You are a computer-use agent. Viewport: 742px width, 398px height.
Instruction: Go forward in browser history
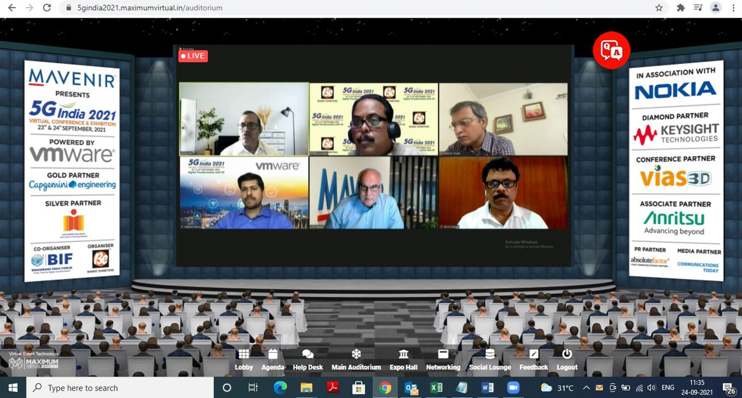(x=29, y=8)
